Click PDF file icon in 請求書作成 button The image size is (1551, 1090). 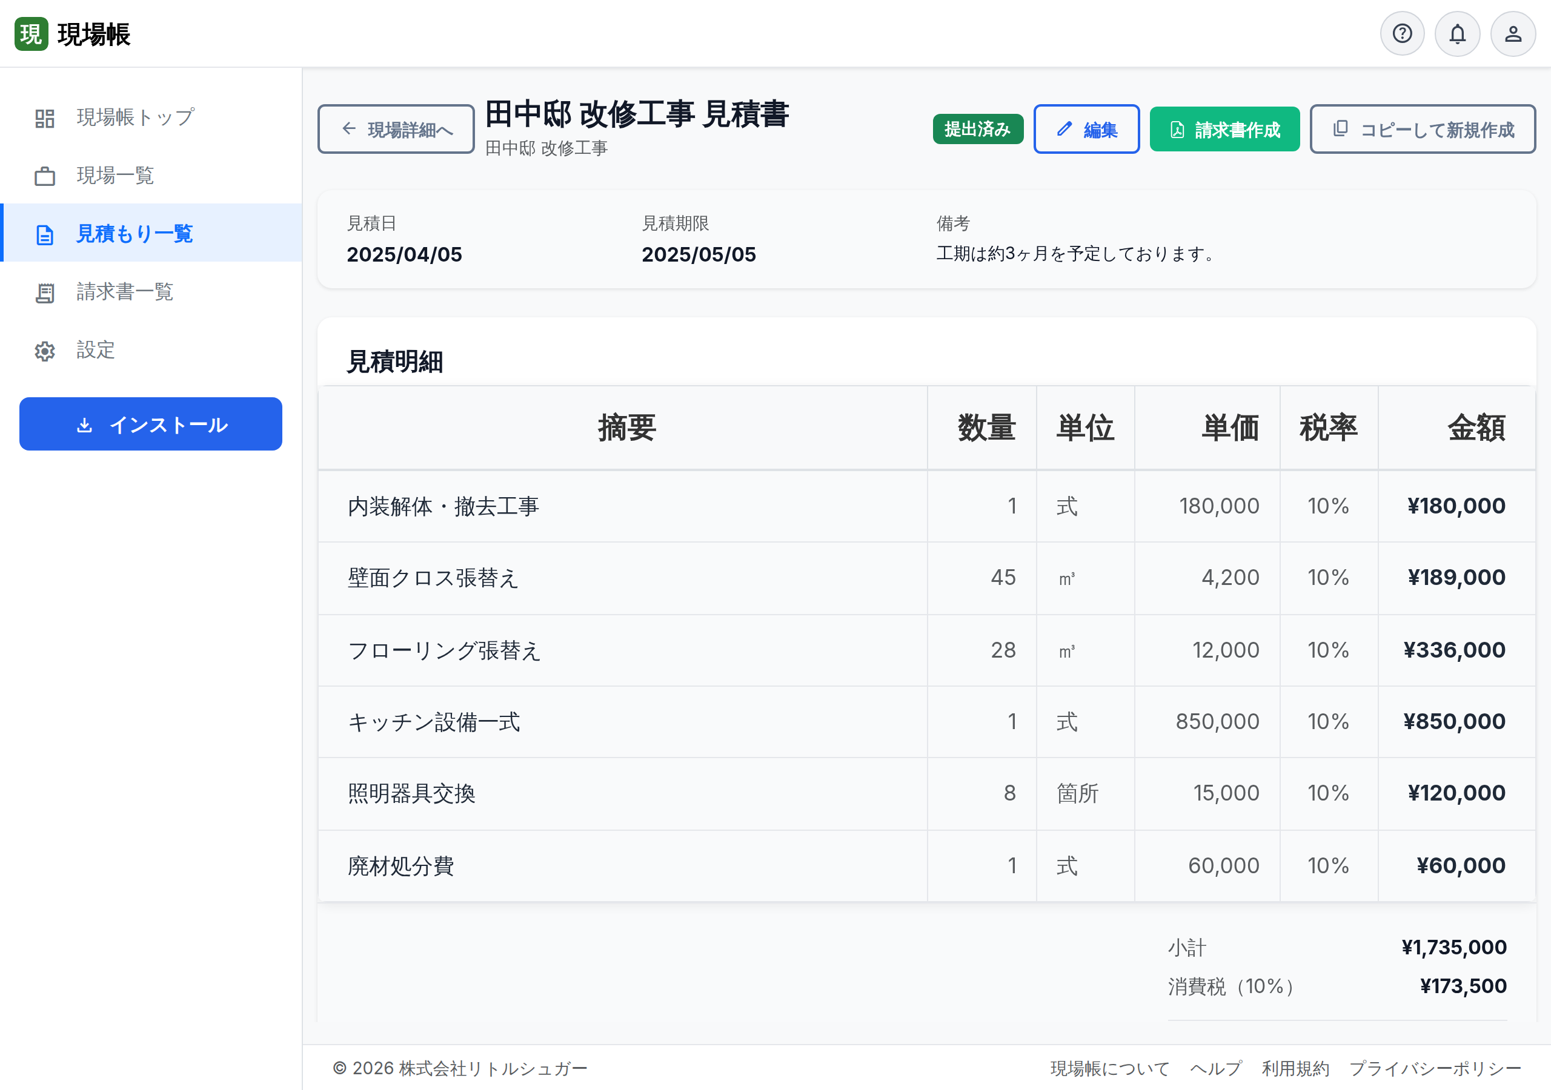pyautogui.click(x=1177, y=130)
